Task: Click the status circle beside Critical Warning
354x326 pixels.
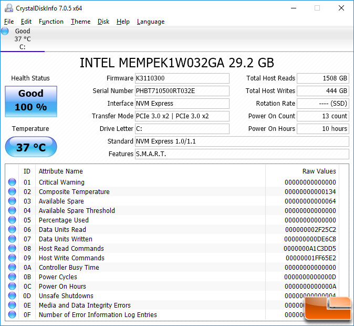Action: [12, 182]
